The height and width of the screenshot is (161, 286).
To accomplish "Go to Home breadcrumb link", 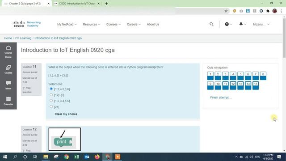I will point(8,38).
